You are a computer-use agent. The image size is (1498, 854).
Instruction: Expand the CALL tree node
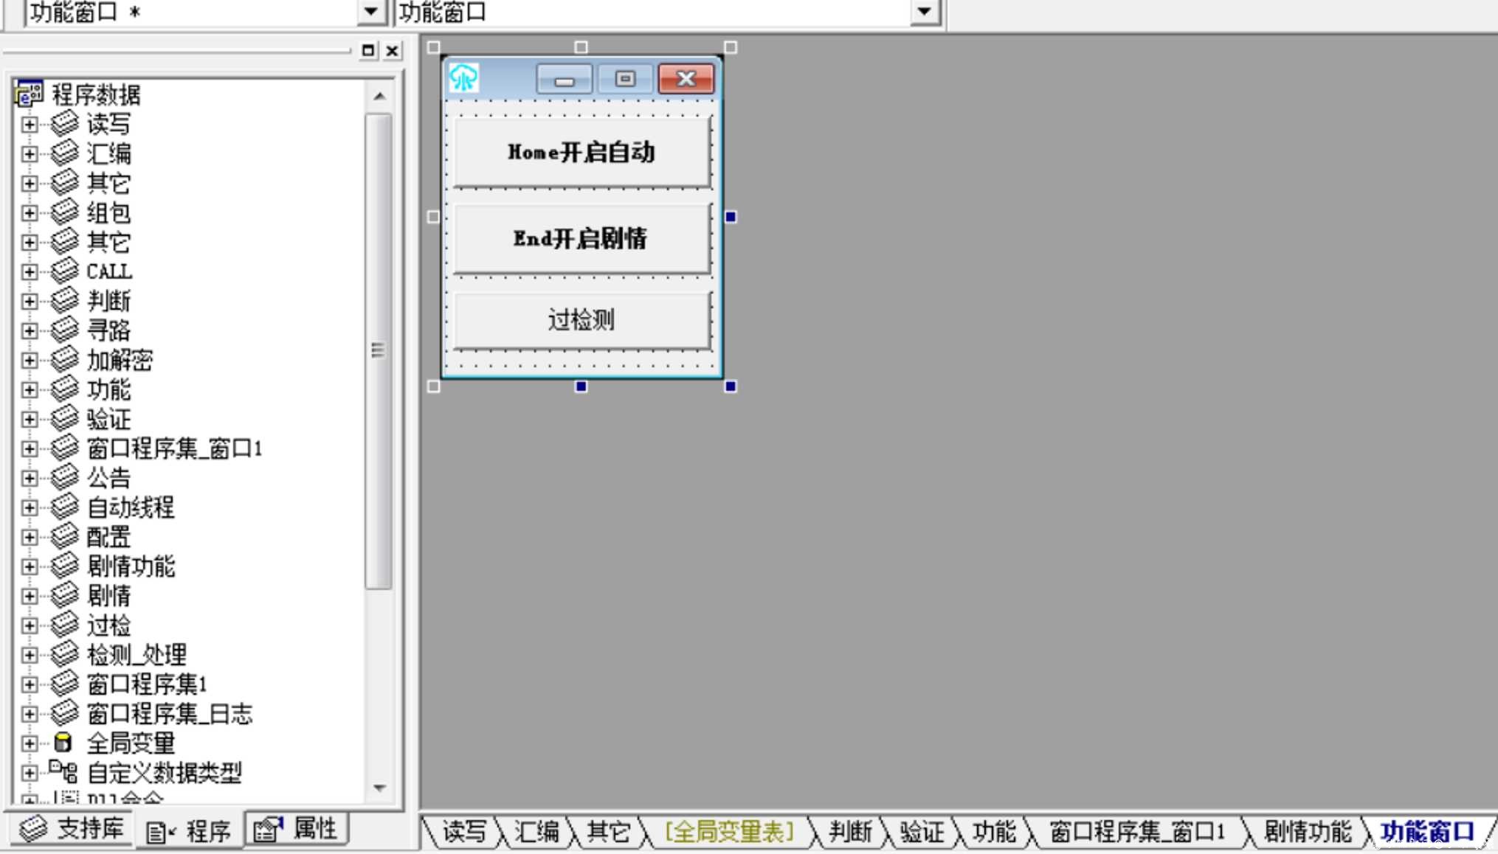coord(30,271)
